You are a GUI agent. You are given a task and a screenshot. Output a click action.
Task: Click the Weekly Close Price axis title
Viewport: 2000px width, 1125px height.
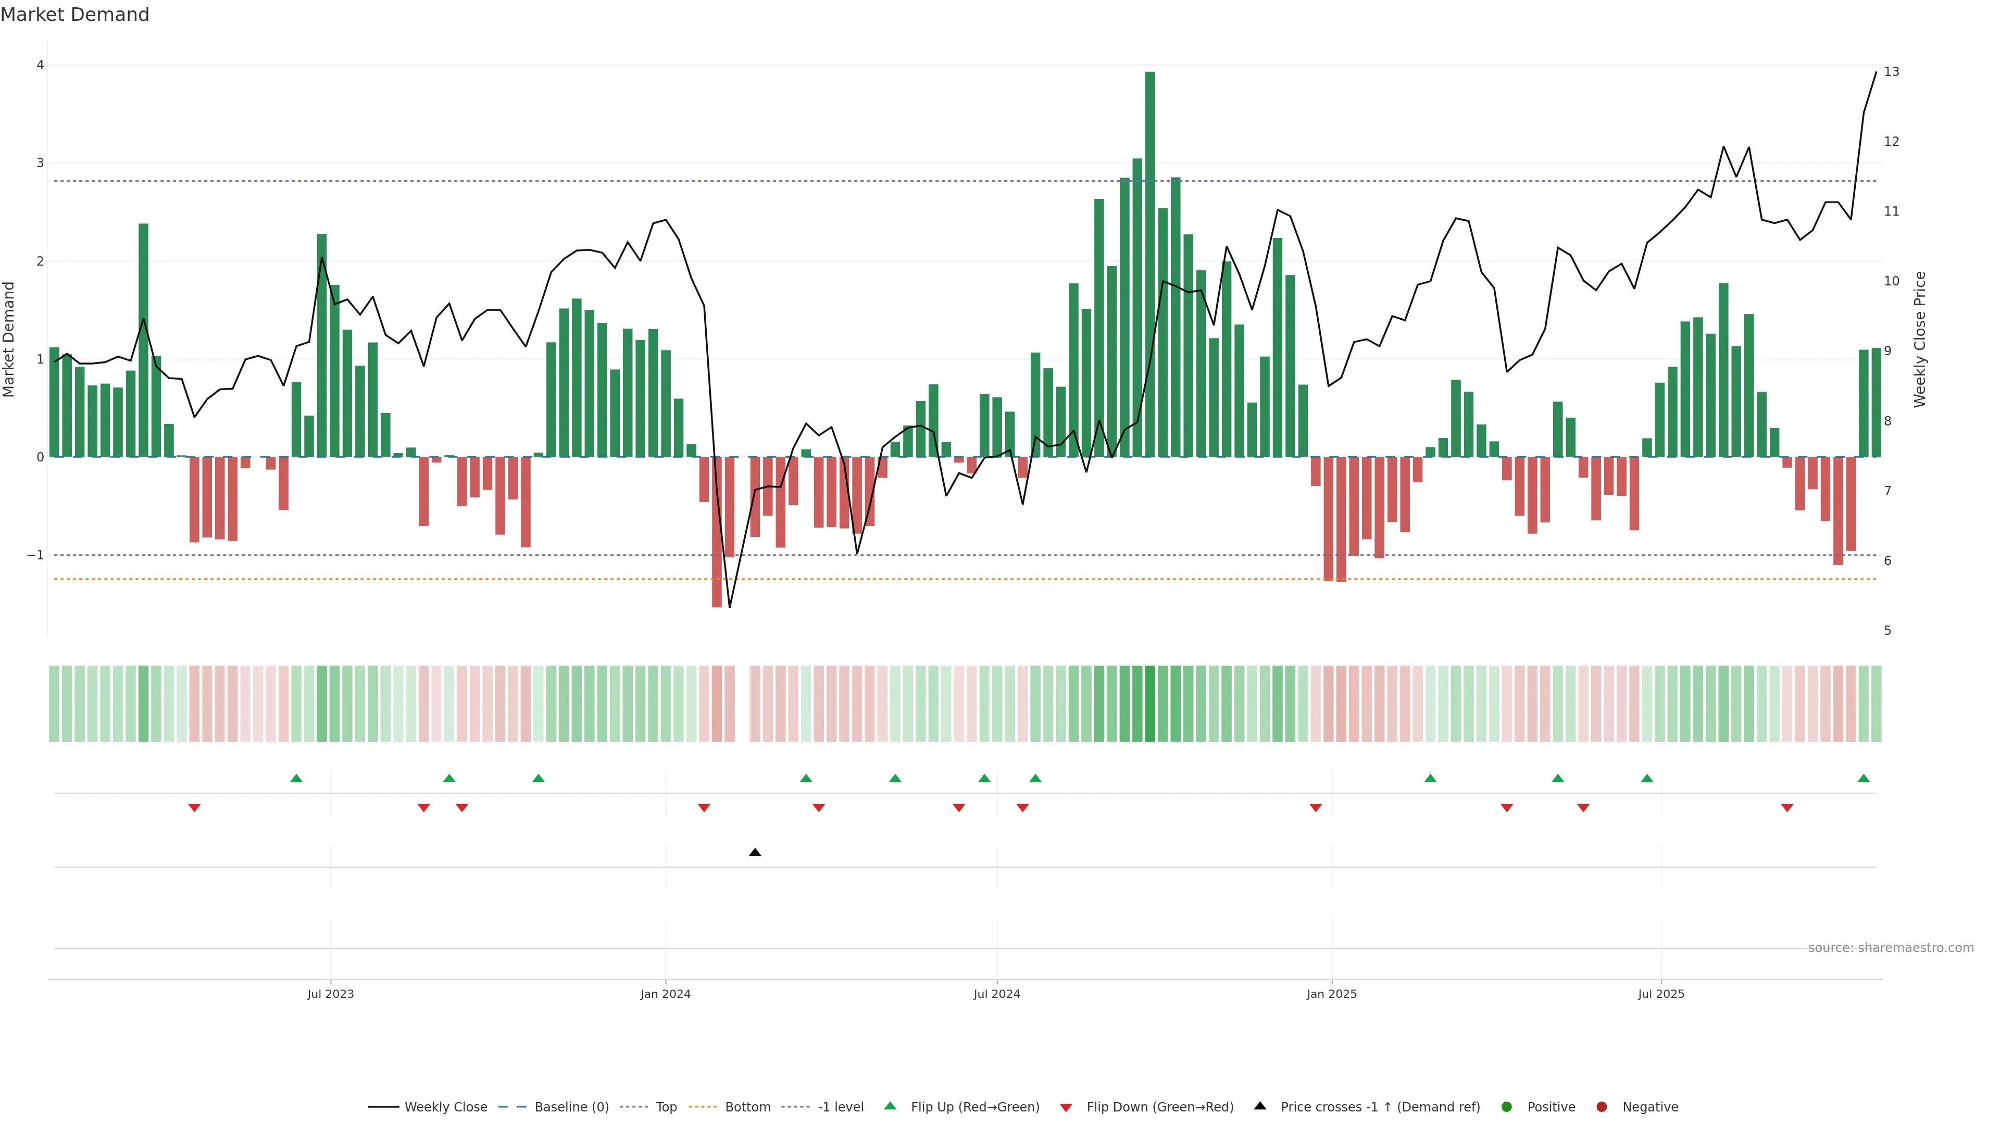[1920, 339]
